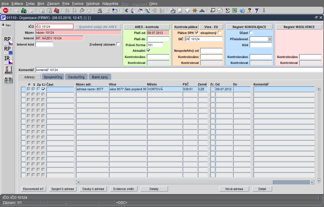324x207 pixels.
Task: Open the Editace menu
Action: (x=17, y=4)
